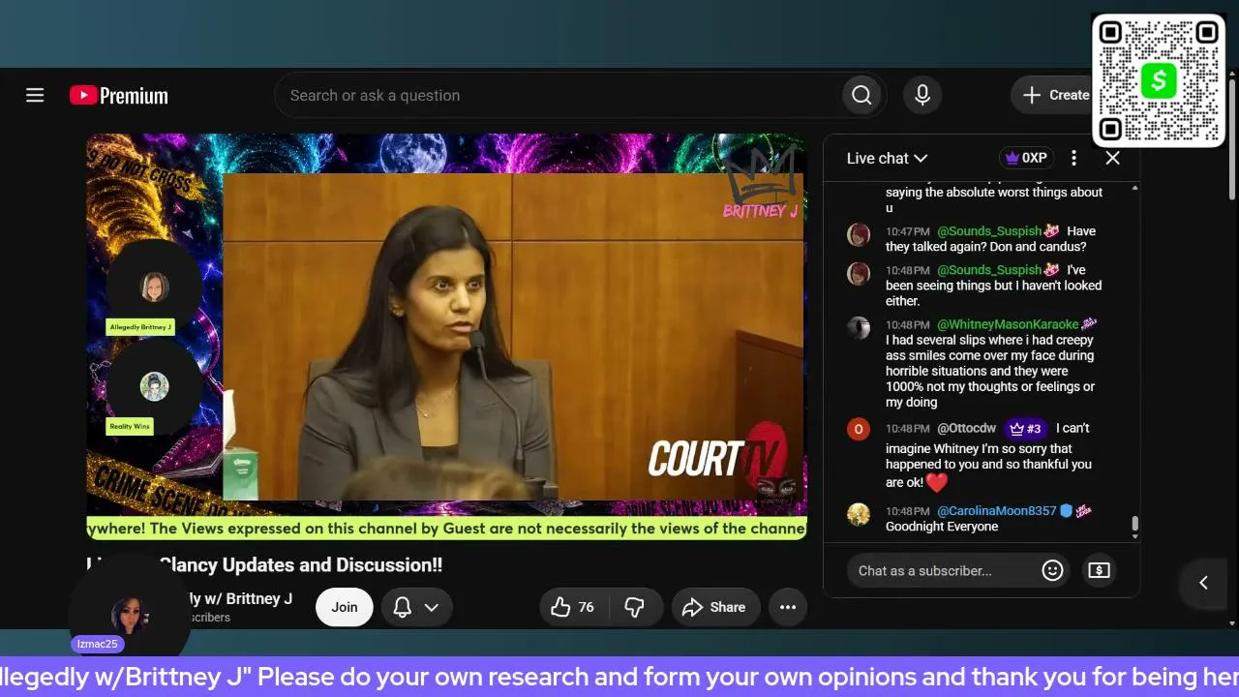Open @CarolinaMoon8357 username in chat
Screen dimensions: 1239x697
[996, 510]
